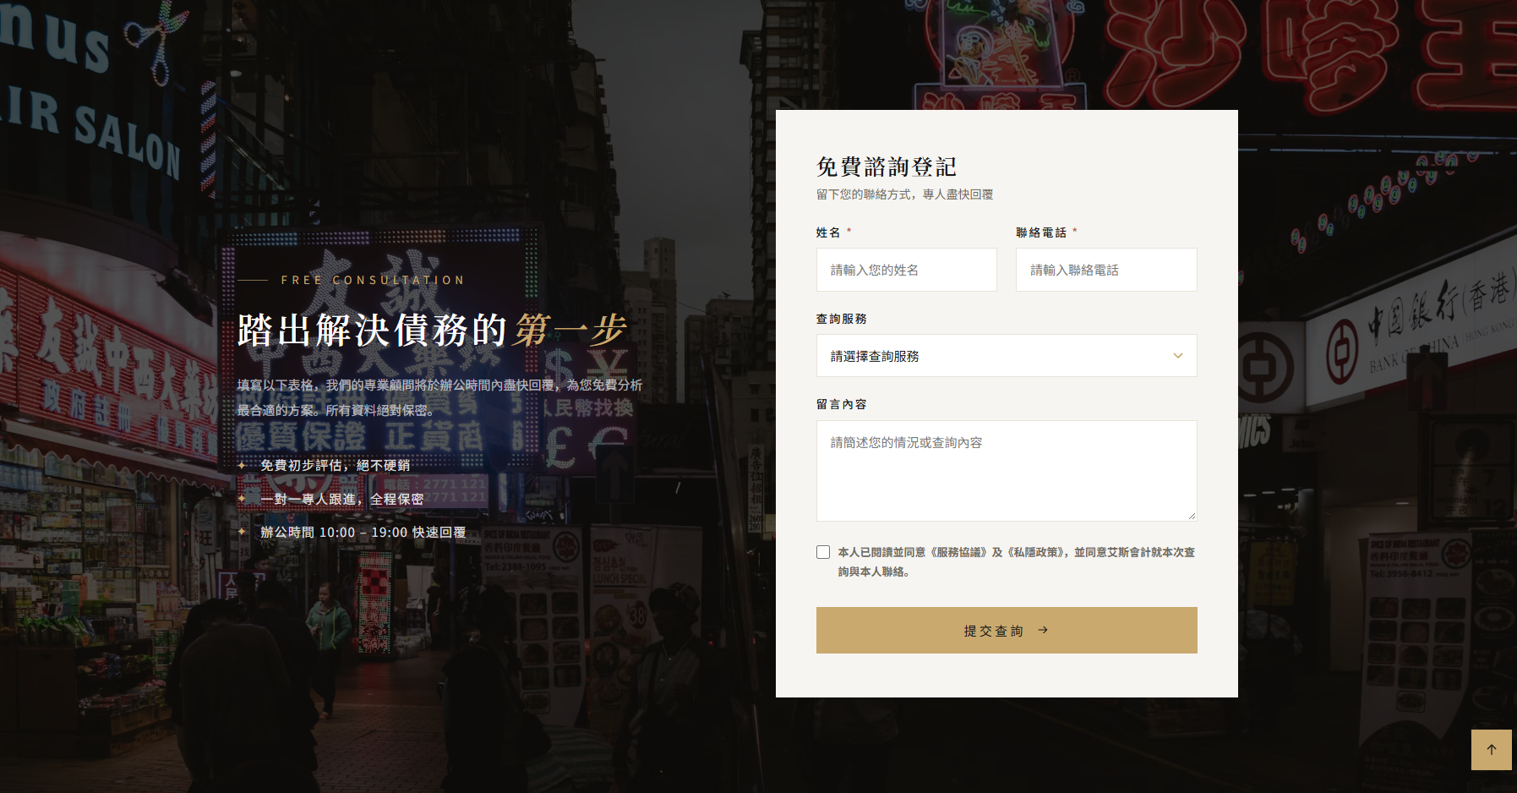Click the star icon beside 免費初步評估
The width and height of the screenshot is (1517, 793).
[x=242, y=465]
